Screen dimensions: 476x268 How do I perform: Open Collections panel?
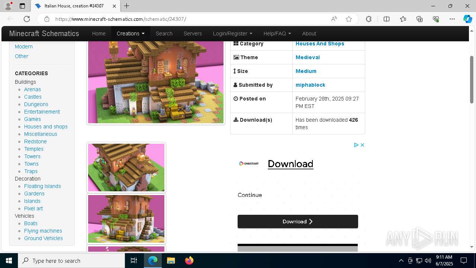(x=419, y=19)
